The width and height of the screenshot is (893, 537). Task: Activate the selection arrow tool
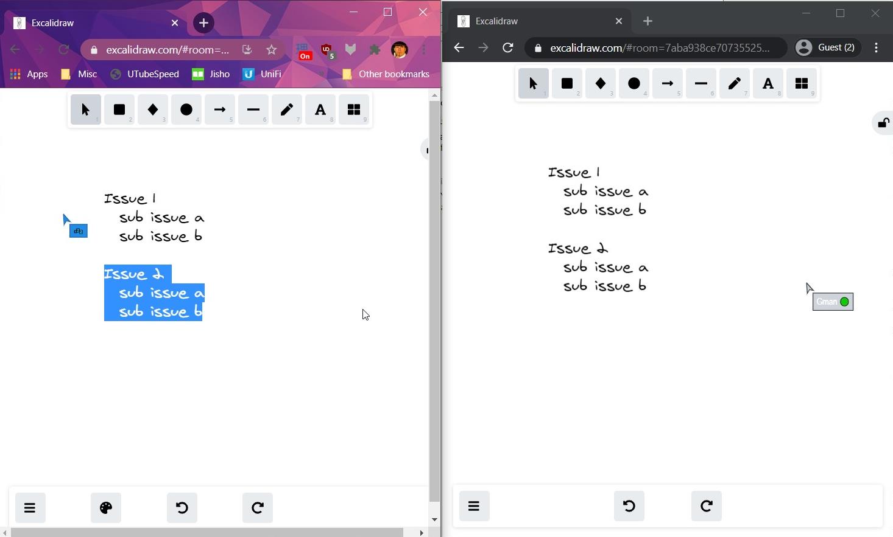[85, 109]
